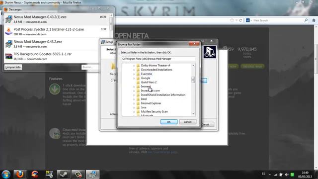
Task: Expand the Dolby Home Theater v4 folder
Action: (134, 66)
